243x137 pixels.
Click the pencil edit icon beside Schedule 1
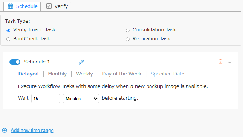pyautogui.click(x=81, y=62)
